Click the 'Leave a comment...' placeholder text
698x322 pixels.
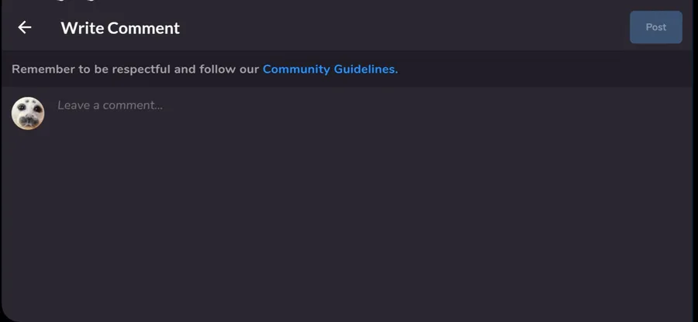tap(110, 105)
